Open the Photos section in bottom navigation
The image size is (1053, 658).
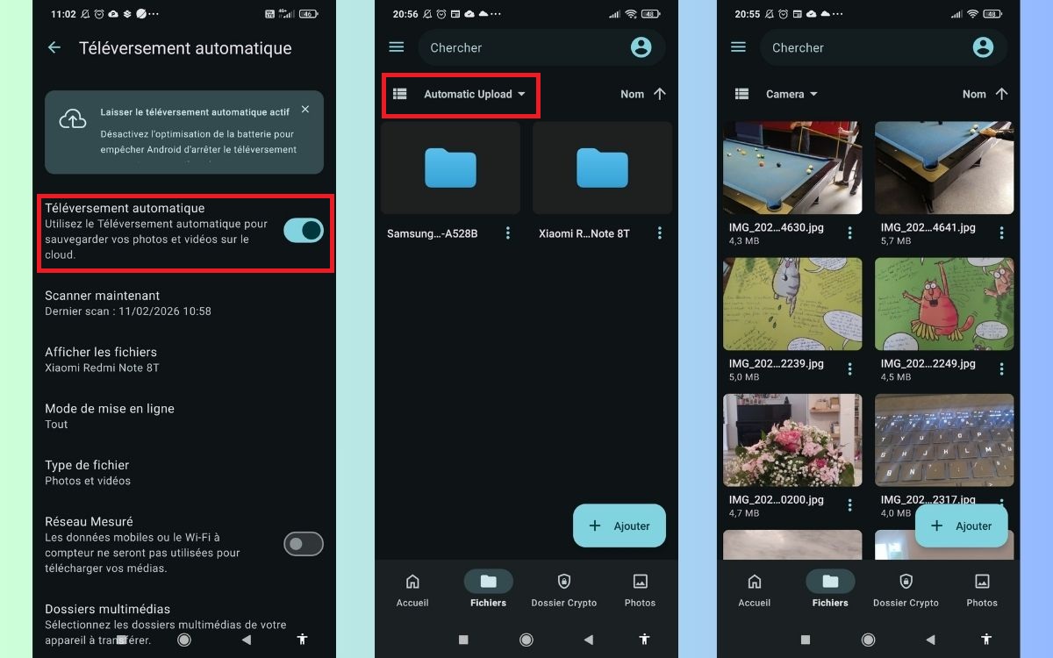[640, 588]
